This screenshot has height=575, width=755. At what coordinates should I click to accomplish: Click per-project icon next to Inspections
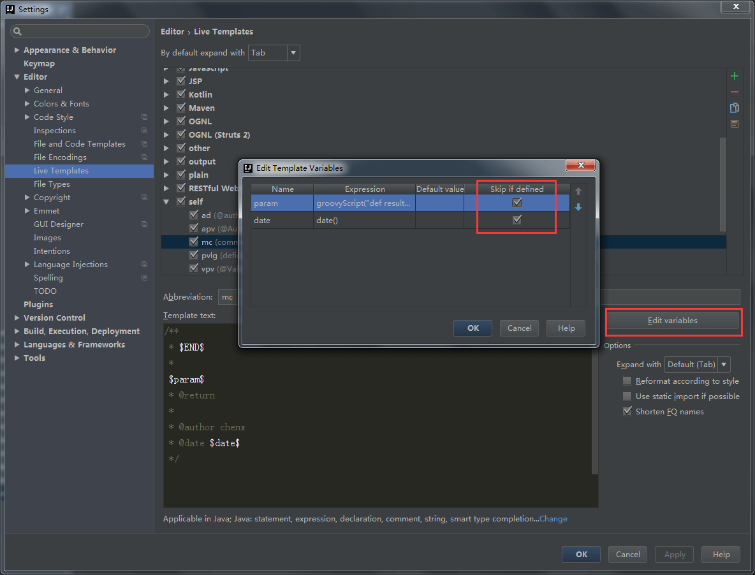click(145, 131)
